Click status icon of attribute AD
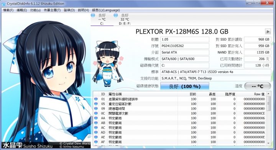The height and width of the screenshot is (150, 276). (x=96, y=132)
